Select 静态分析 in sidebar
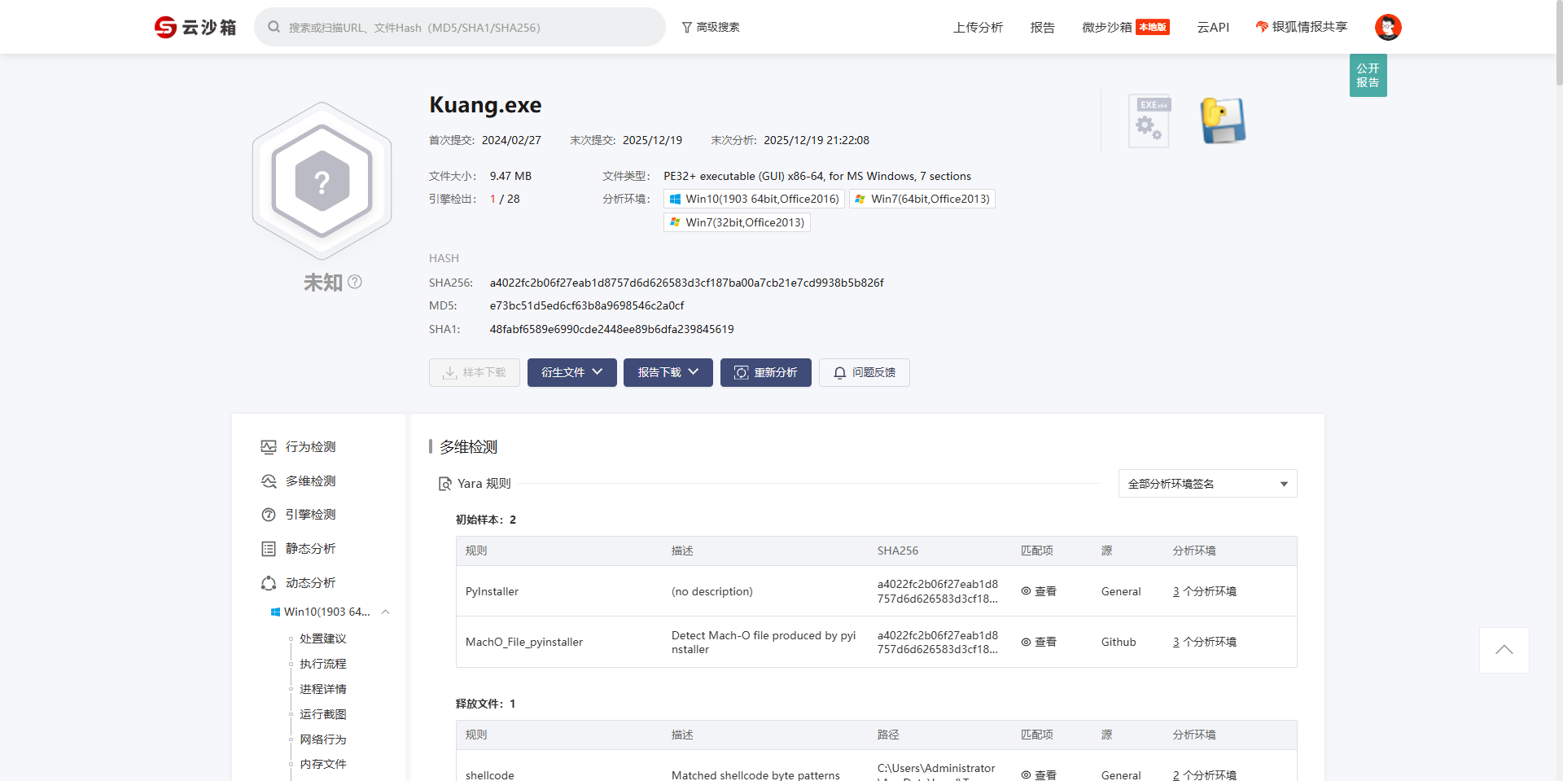The width and height of the screenshot is (1563, 781). coord(311,549)
